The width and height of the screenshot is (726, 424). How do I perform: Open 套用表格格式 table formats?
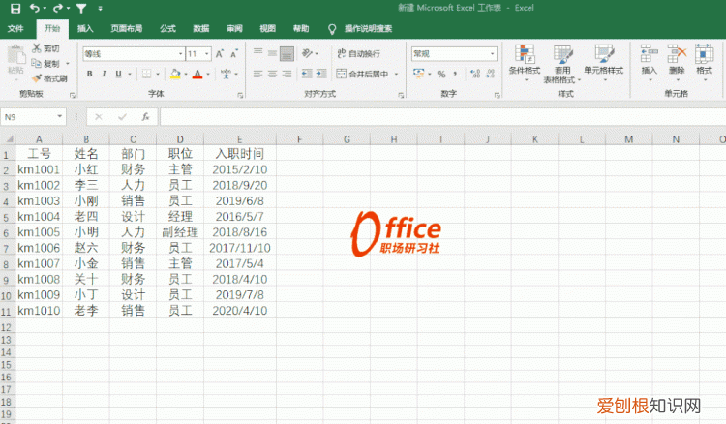pos(562,64)
